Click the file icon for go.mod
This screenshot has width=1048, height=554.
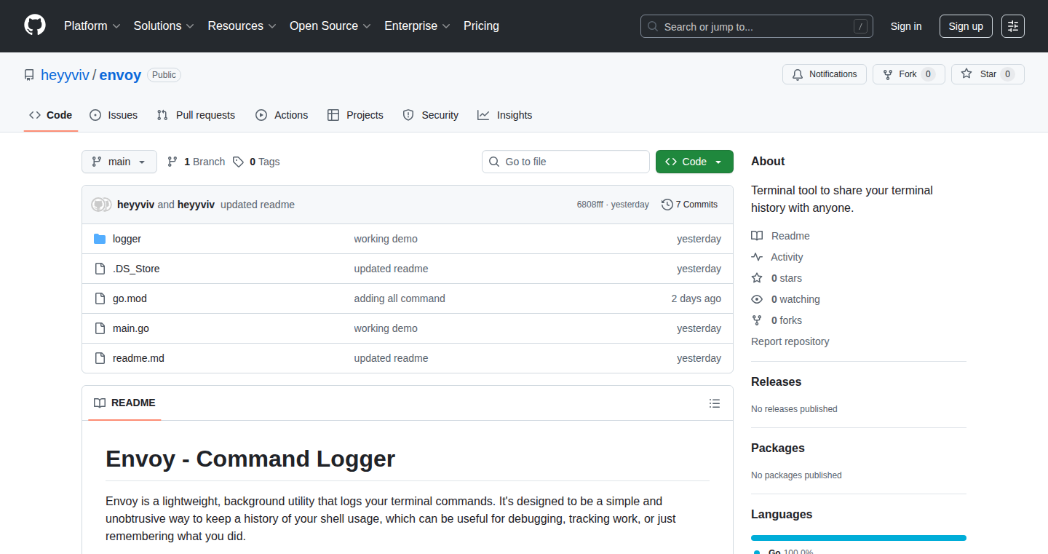coord(100,298)
